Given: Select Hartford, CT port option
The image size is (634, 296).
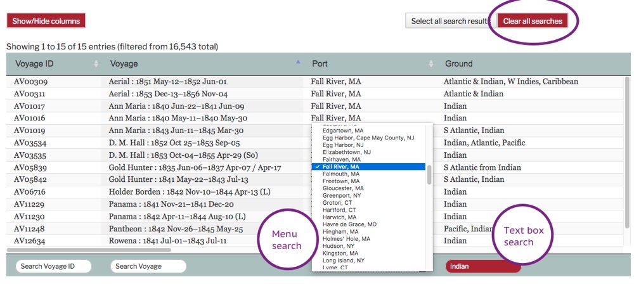Looking at the screenshot, I should coord(339,210).
